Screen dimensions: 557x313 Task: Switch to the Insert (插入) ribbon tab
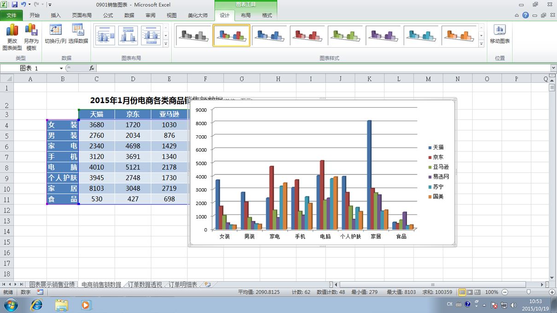pyautogui.click(x=56, y=15)
